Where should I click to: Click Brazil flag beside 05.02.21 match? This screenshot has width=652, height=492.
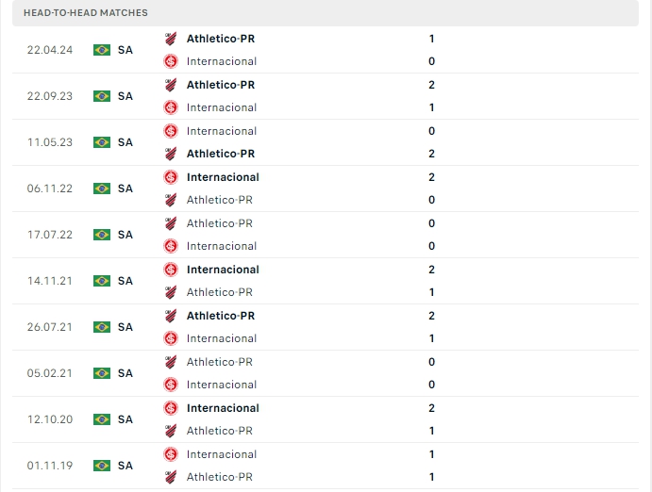(102, 373)
